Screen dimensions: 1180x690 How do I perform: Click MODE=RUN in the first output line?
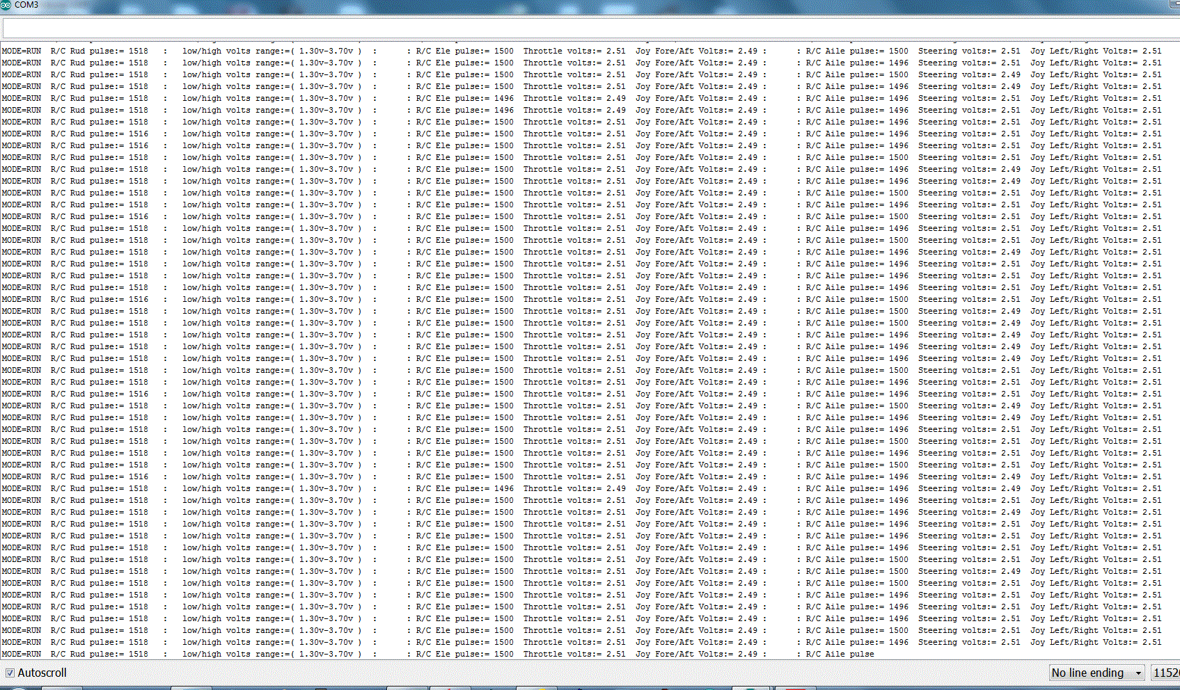[x=22, y=51]
